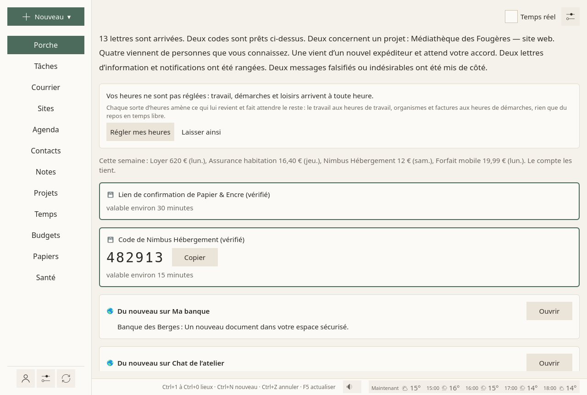
Task: Open the Ma banque notification
Action: 549,311
